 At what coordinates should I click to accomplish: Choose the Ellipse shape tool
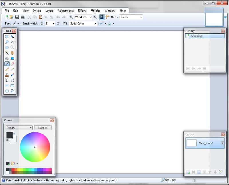[7, 91]
